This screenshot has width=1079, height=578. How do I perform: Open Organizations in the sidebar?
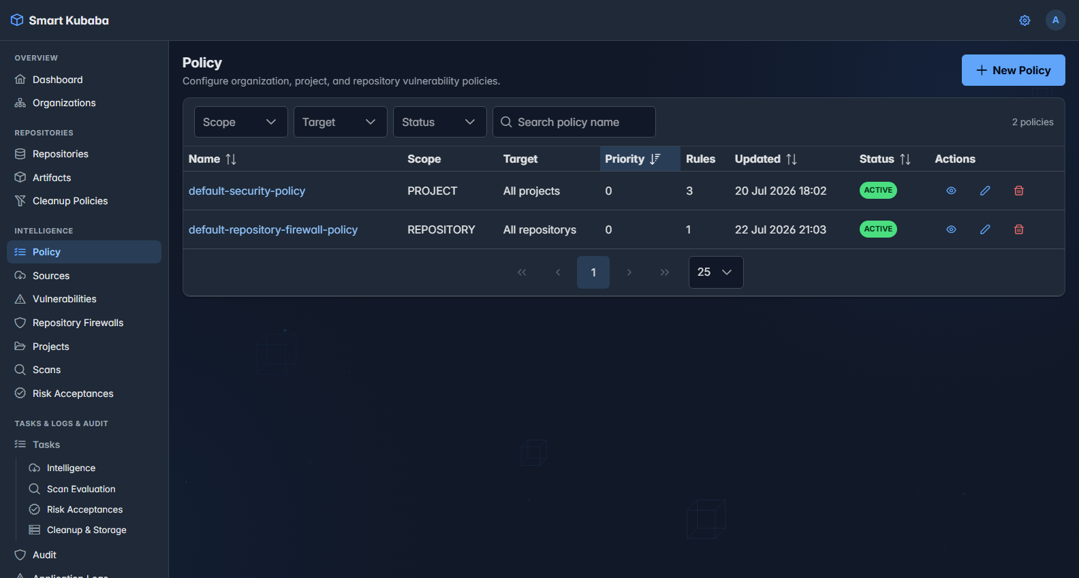click(x=84, y=103)
